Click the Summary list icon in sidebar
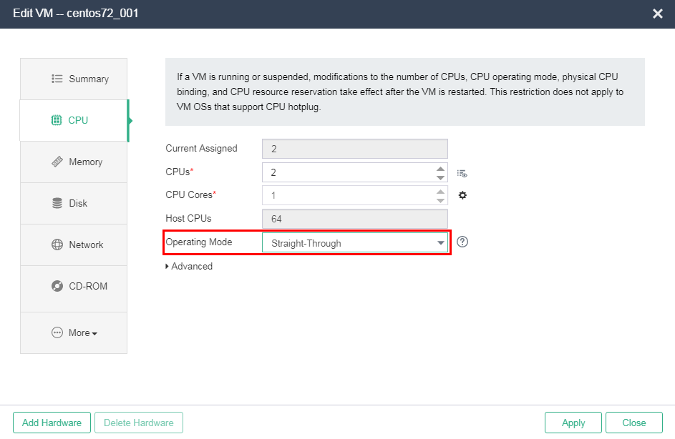The height and width of the screenshot is (439, 675). click(57, 79)
